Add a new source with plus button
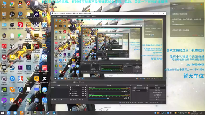205x115 pixels. [x=71, y=99]
